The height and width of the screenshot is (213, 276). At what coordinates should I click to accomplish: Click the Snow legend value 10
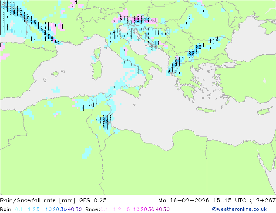pyautogui.click(x=136, y=210)
